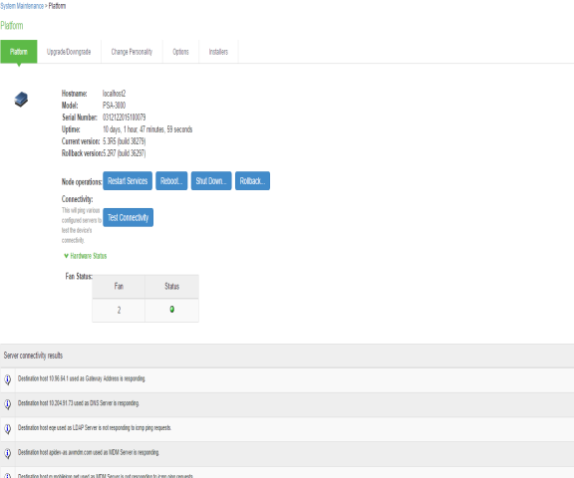Open System Maintenance breadcrumb link
Image resolution: width=574 pixels, height=478 pixels.
tap(22, 6)
